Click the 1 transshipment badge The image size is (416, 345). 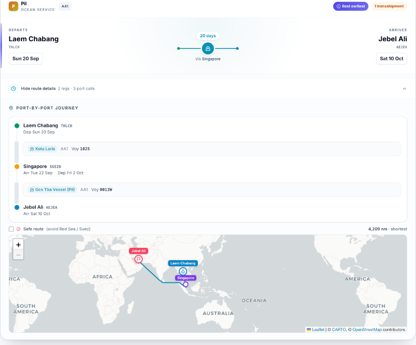(389, 6)
